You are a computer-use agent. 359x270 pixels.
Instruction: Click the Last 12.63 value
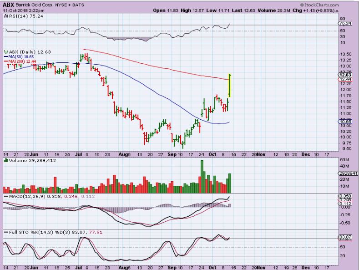(x=243, y=10)
